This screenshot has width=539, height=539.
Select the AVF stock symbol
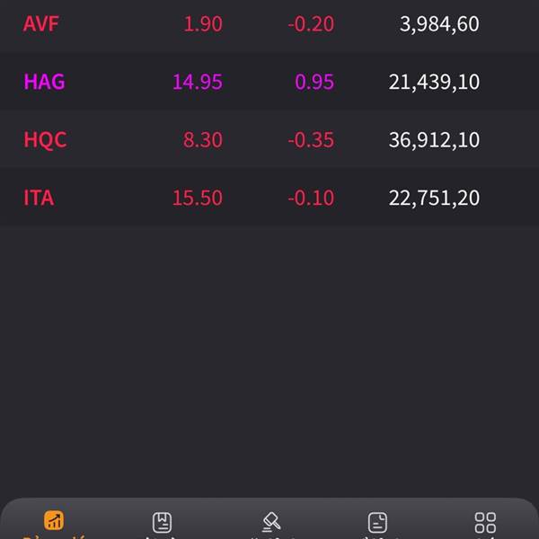tap(41, 24)
